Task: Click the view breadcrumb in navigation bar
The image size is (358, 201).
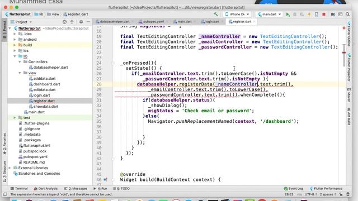Action: (x=53, y=14)
